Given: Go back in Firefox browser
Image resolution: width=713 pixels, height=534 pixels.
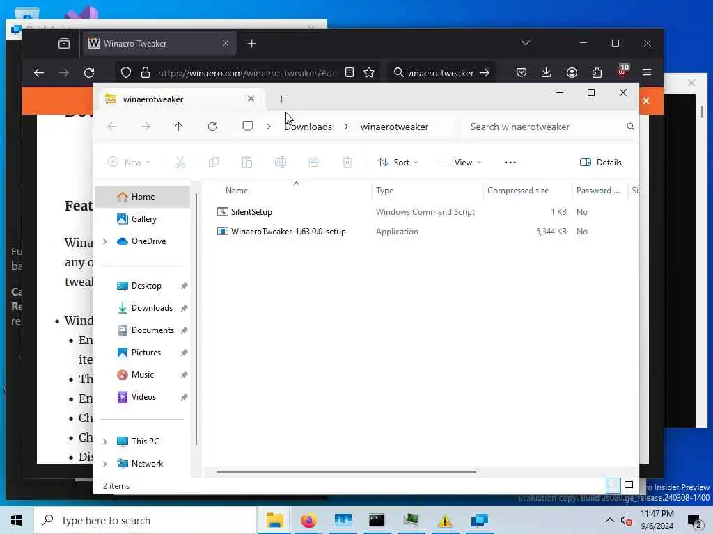Looking at the screenshot, I should pyautogui.click(x=39, y=72).
